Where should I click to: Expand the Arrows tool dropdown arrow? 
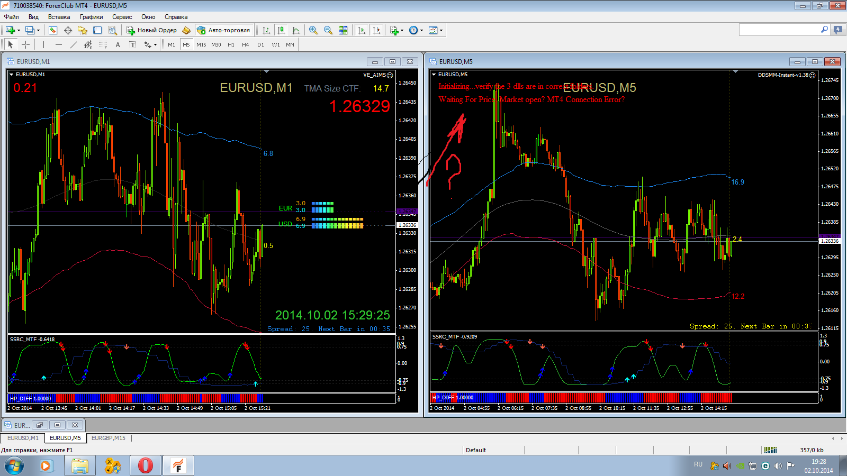tap(155, 44)
